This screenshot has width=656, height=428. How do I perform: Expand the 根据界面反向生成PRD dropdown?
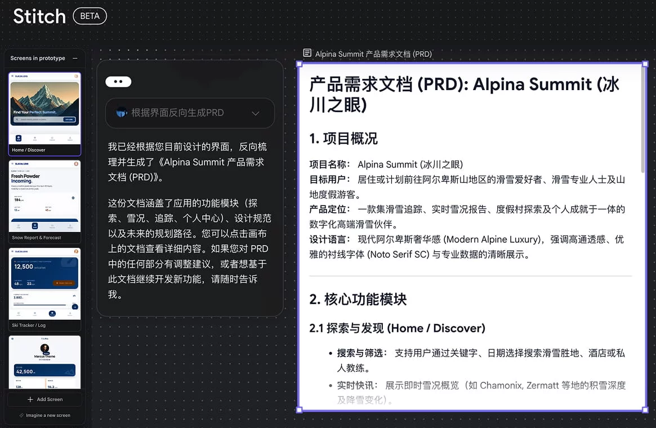click(190, 113)
